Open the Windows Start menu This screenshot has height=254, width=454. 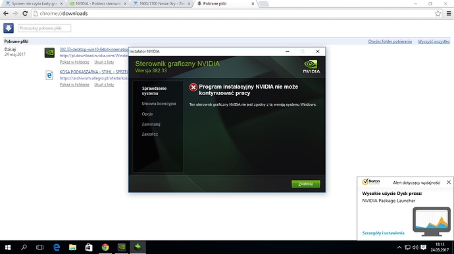click(8, 247)
